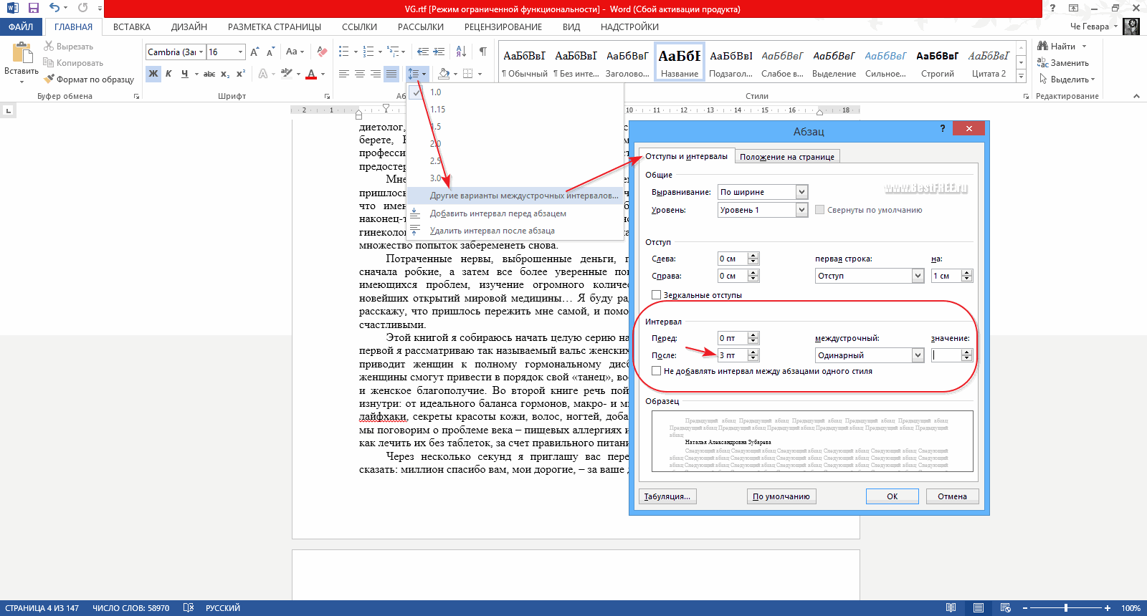Image resolution: width=1147 pixels, height=616 pixels.
Task: Align text left
Action: tap(344, 73)
